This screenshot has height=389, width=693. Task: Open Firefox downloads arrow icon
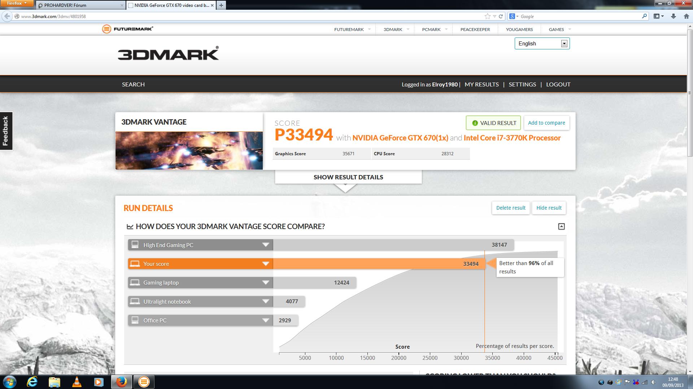[673, 16]
